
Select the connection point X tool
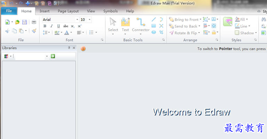point(161,26)
